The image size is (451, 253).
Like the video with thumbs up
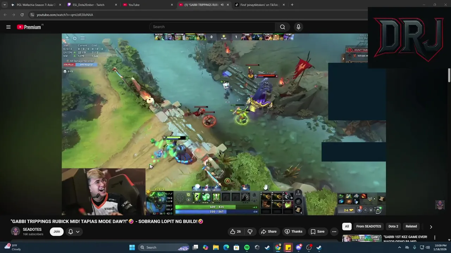(235, 232)
